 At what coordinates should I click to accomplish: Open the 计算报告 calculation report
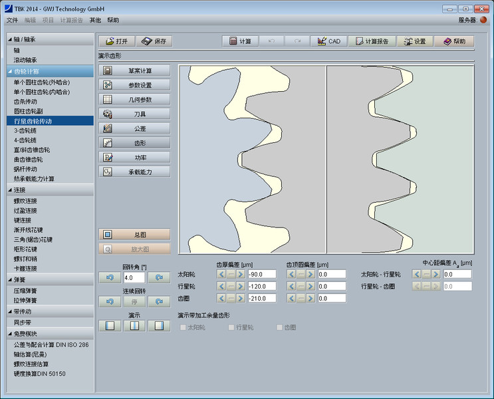coord(372,41)
